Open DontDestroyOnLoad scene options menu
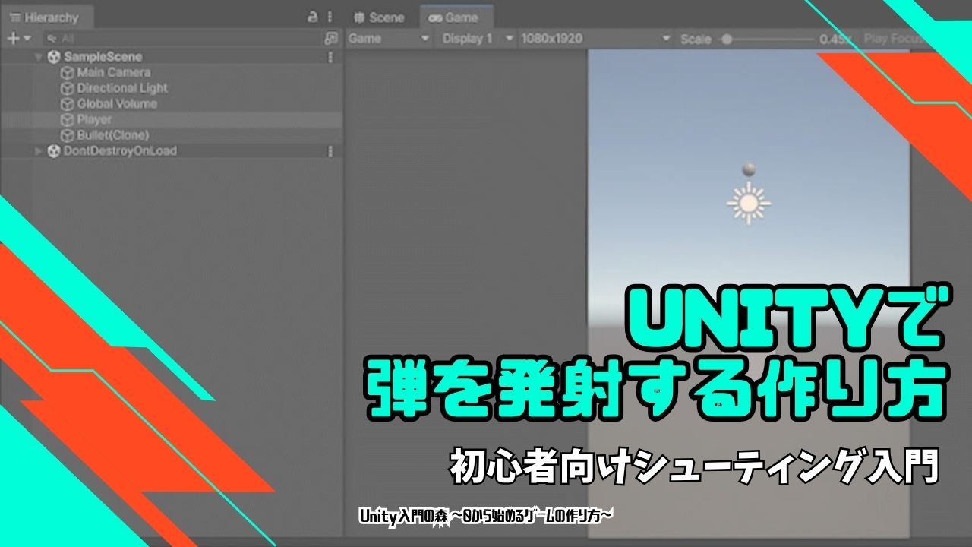 (330, 151)
